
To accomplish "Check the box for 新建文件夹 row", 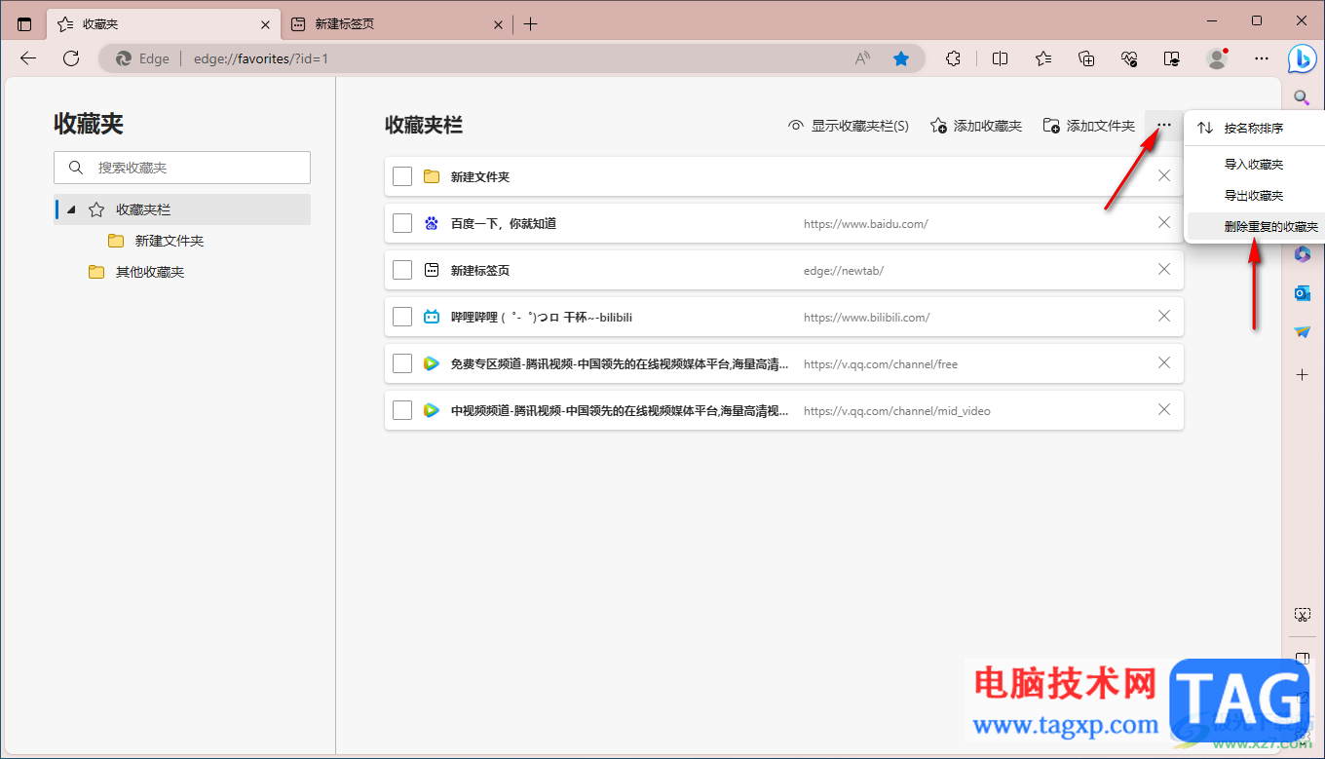I will pos(402,176).
